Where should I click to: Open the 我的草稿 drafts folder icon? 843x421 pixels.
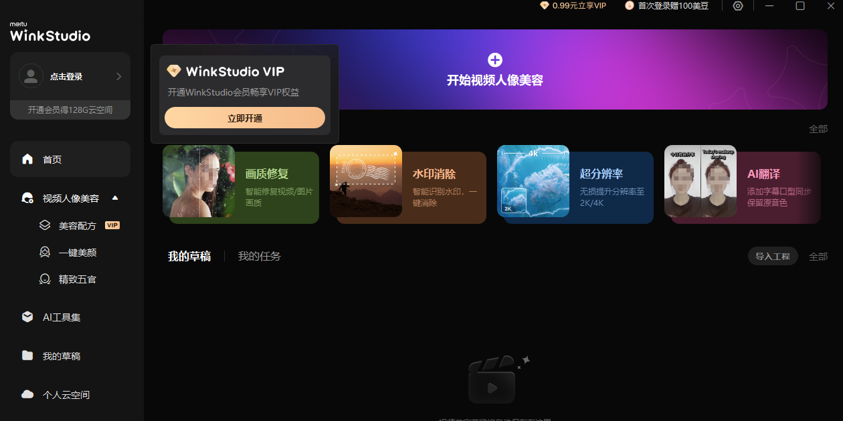click(27, 356)
